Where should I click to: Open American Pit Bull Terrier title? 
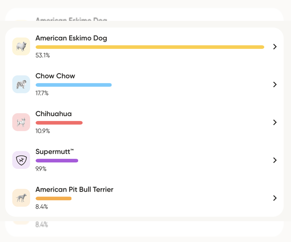click(x=74, y=189)
